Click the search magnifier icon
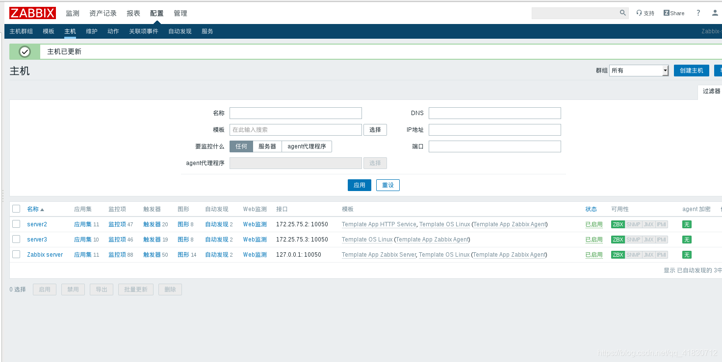722x362 pixels. pyautogui.click(x=622, y=13)
